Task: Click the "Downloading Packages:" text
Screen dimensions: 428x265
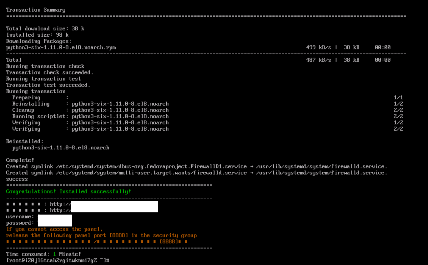Action: click(x=39, y=41)
